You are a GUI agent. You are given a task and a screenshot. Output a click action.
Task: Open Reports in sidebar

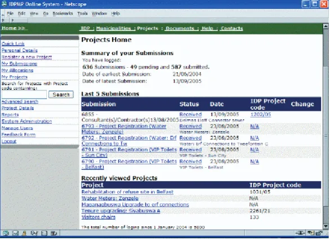pyautogui.click(x=10, y=115)
